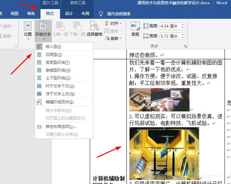Click the bold 计算机辅助制 table cell

click(109, 178)
